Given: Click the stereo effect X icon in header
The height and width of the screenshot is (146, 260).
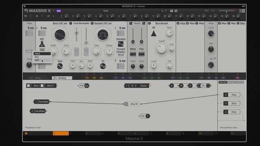Looking at the screenshot, I should pos(219,24).
